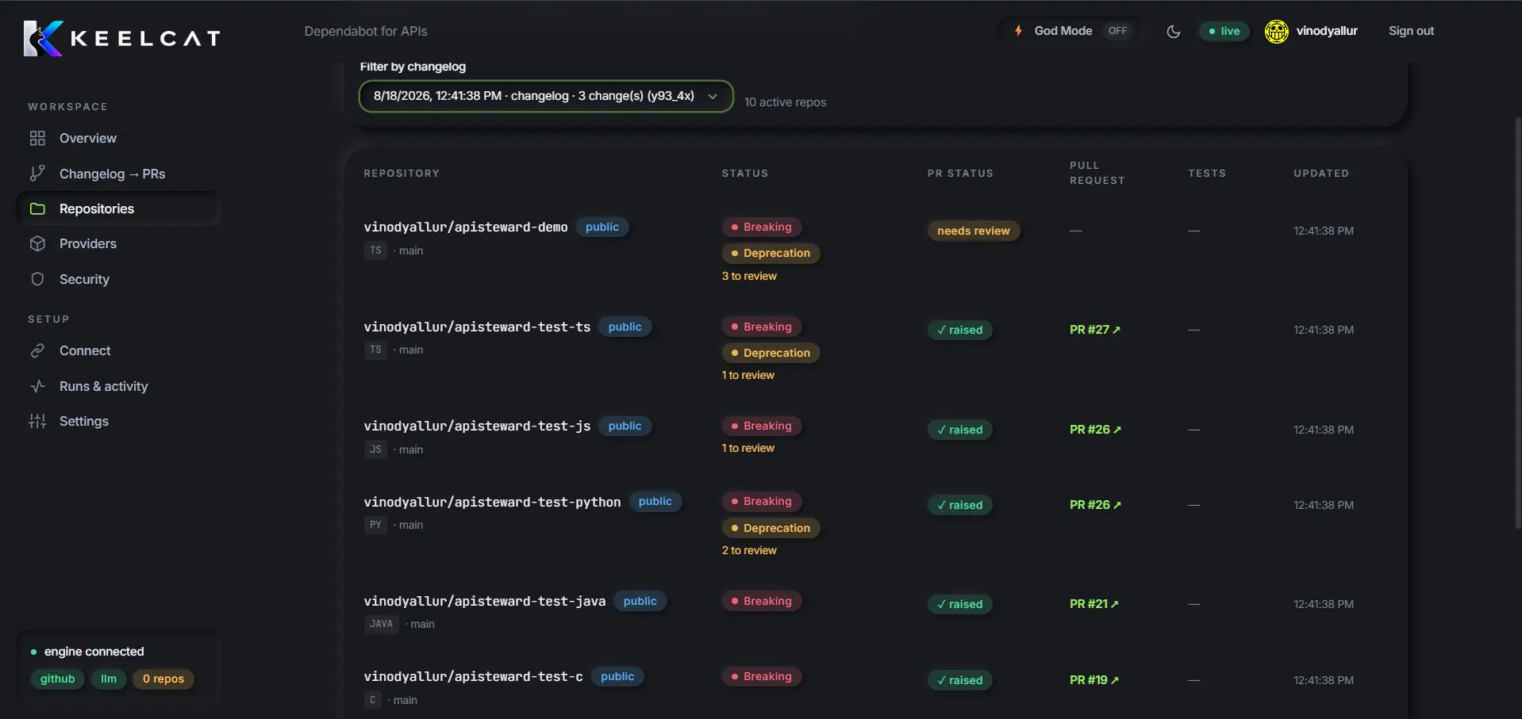Open Connect setup page
Screen dimensions: 1522x719
point(85,350)
